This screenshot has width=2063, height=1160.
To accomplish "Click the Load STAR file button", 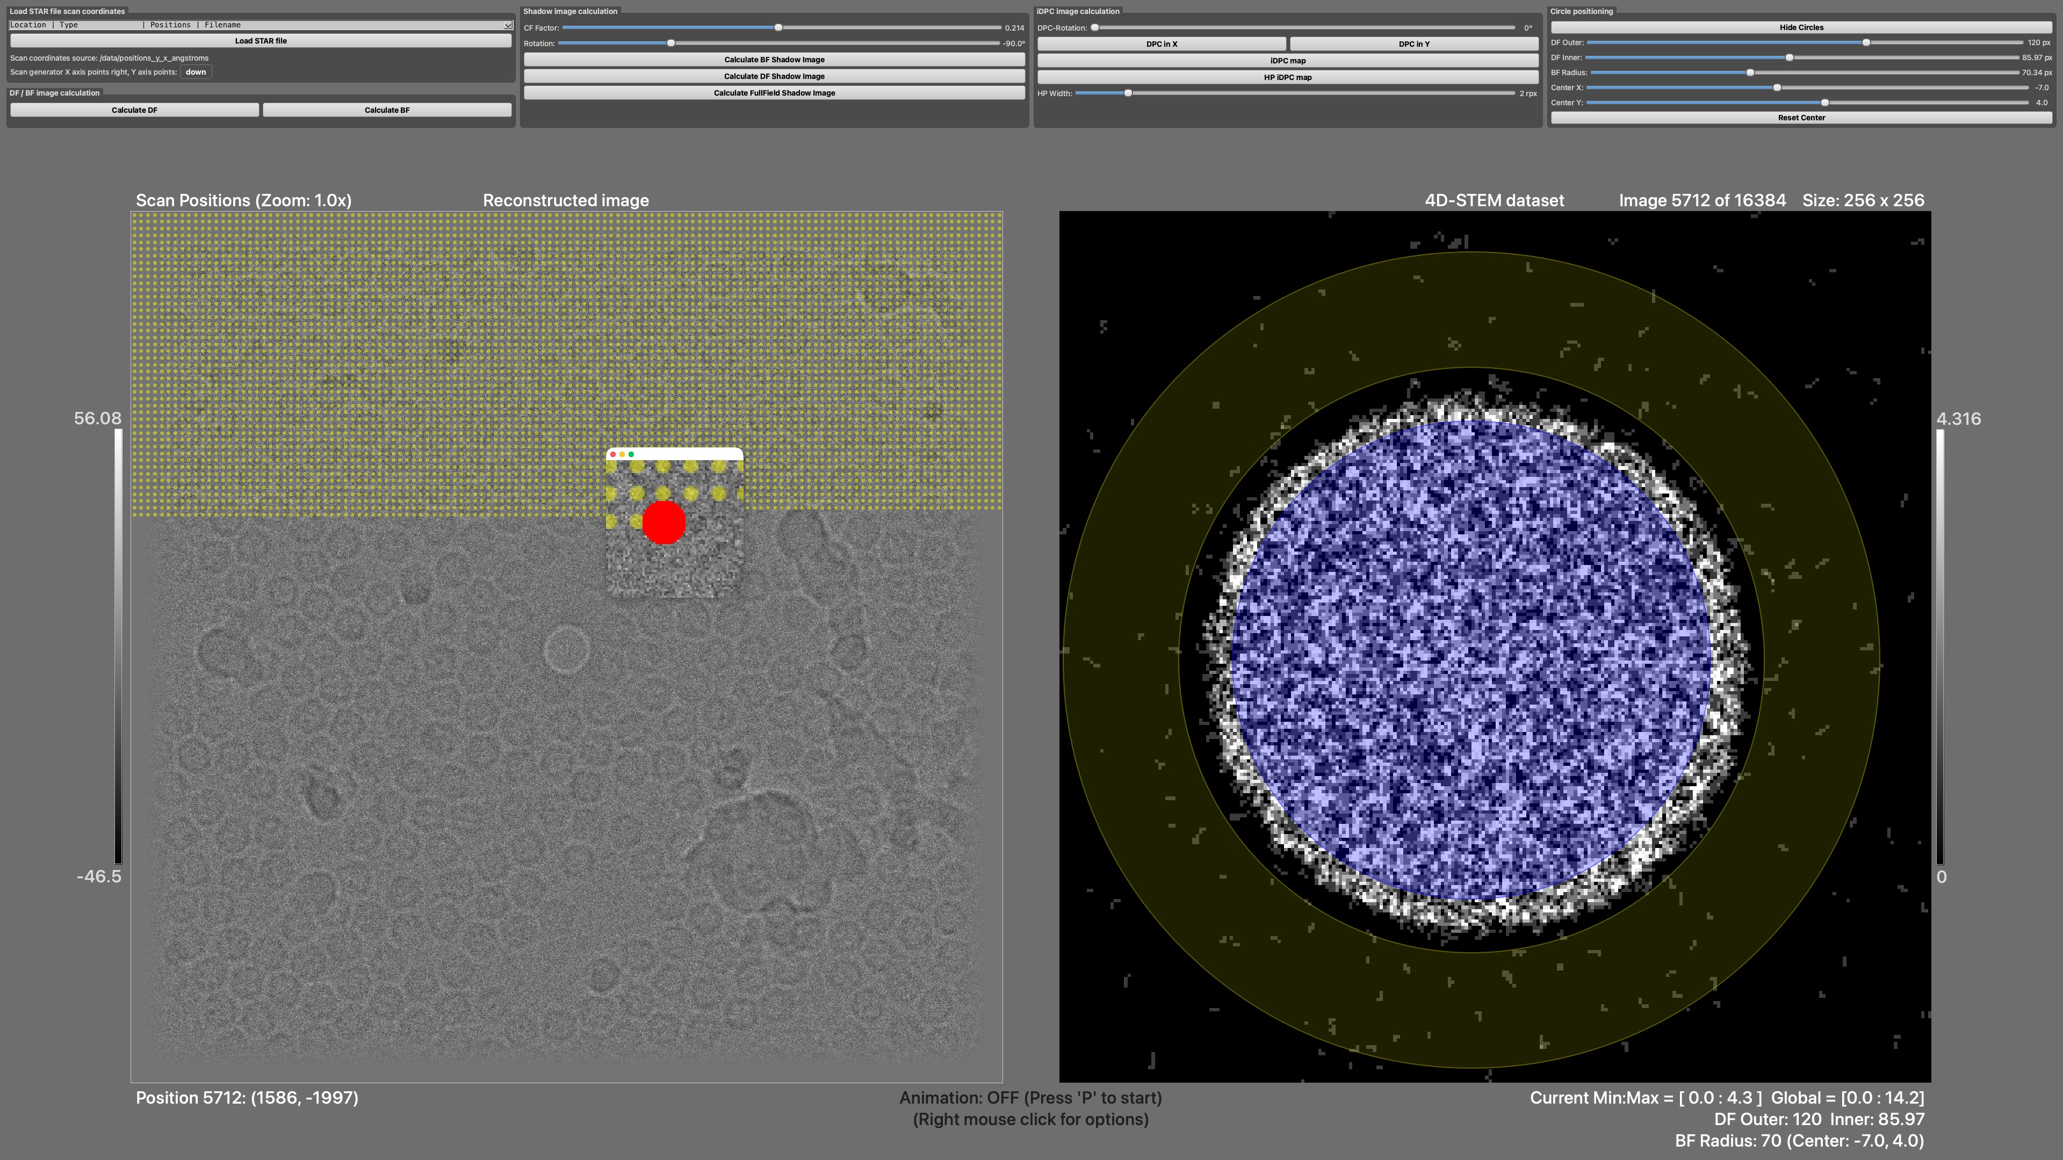I will [x=260, y=41].
